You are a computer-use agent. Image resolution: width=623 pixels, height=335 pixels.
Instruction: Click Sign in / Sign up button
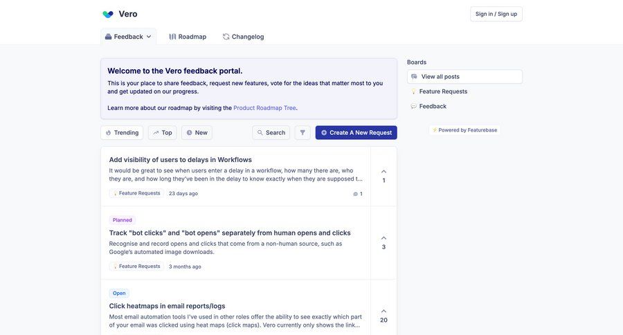(496, 14)
